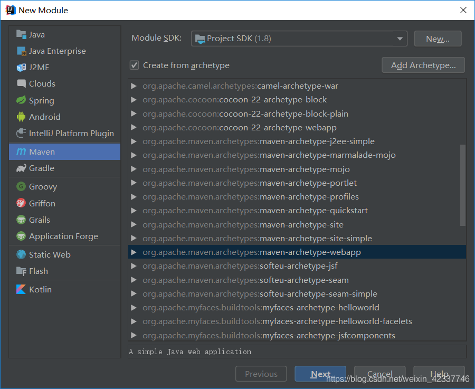Click the IntelliJ Platform Plugin icon
The height and width of the screenshot is (389, 475).
[x=21, y=133]
